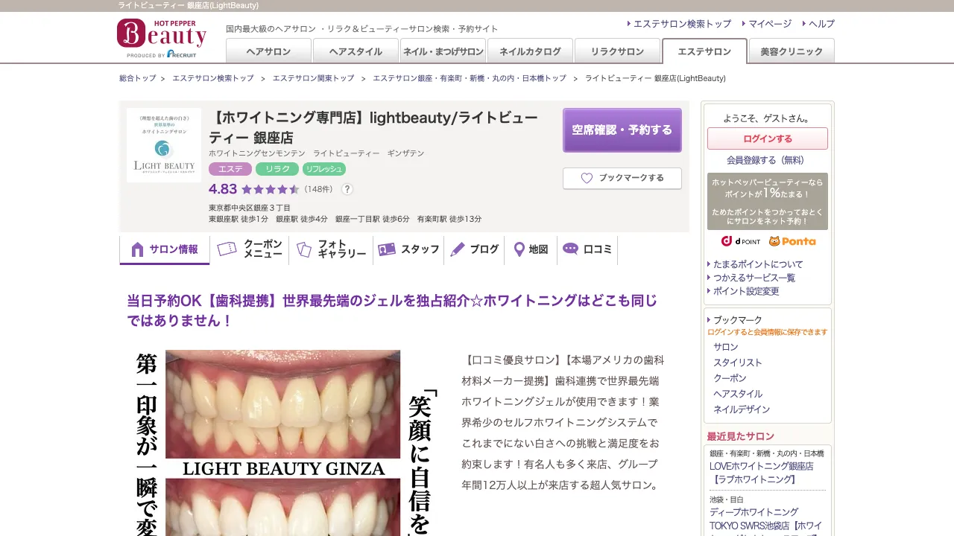The width and height of the screenshot is (954, 536).
Task: Select the エステサロン navigation tab
Action: point(704,51)
